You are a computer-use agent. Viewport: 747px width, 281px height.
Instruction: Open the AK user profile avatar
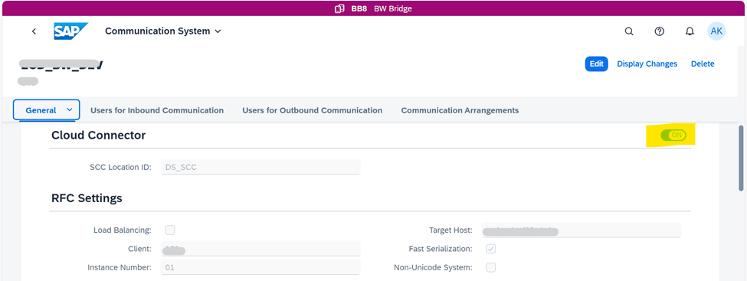(x=716, y=31)
